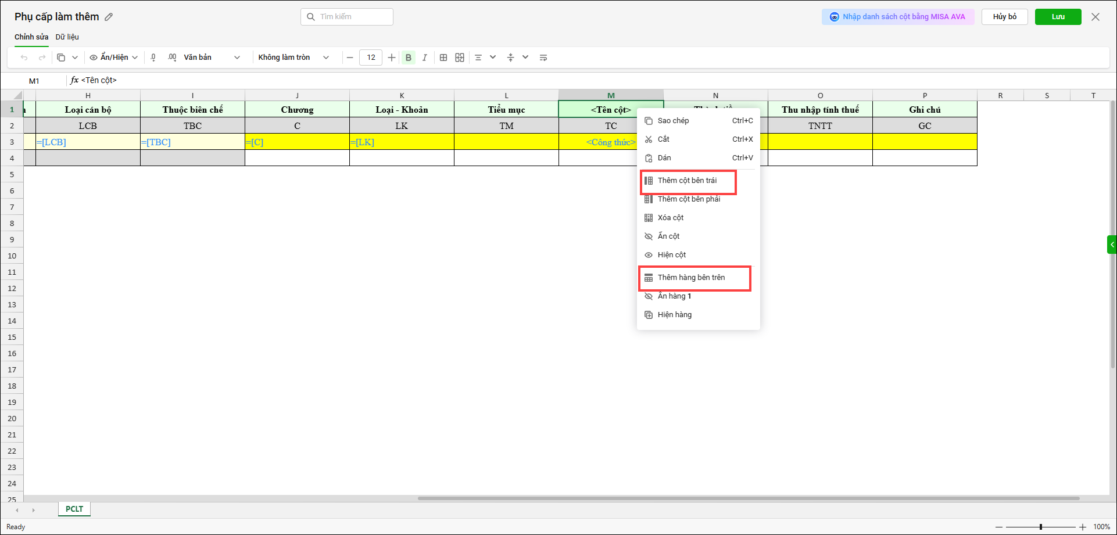The height and width of the screenshot is (535, 1117).
Task: Expand the vertical alignment options arrow
Action: 525,58
